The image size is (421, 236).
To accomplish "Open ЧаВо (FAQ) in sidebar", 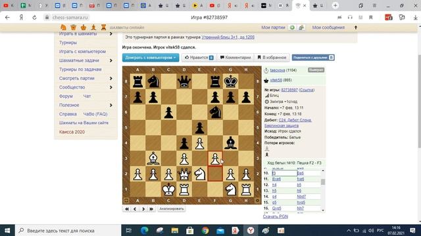I will [x=95, y=114].
